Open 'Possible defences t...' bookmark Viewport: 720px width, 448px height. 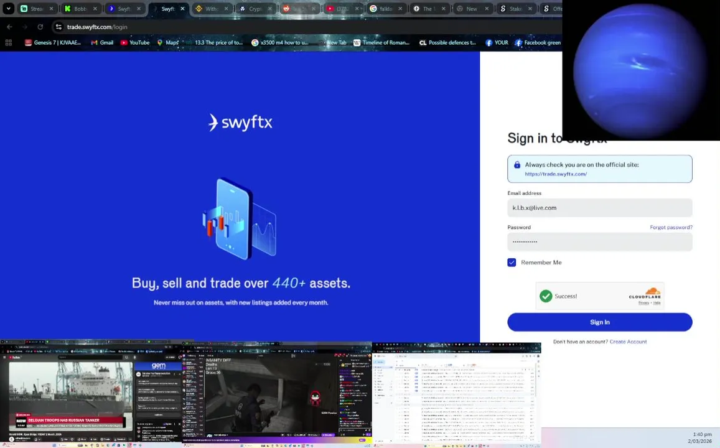(x=447, y=43)
